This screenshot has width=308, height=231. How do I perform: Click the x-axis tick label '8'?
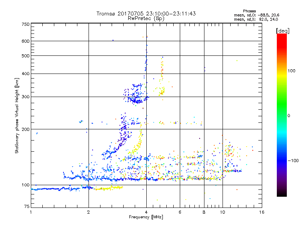tap(204, 212)
